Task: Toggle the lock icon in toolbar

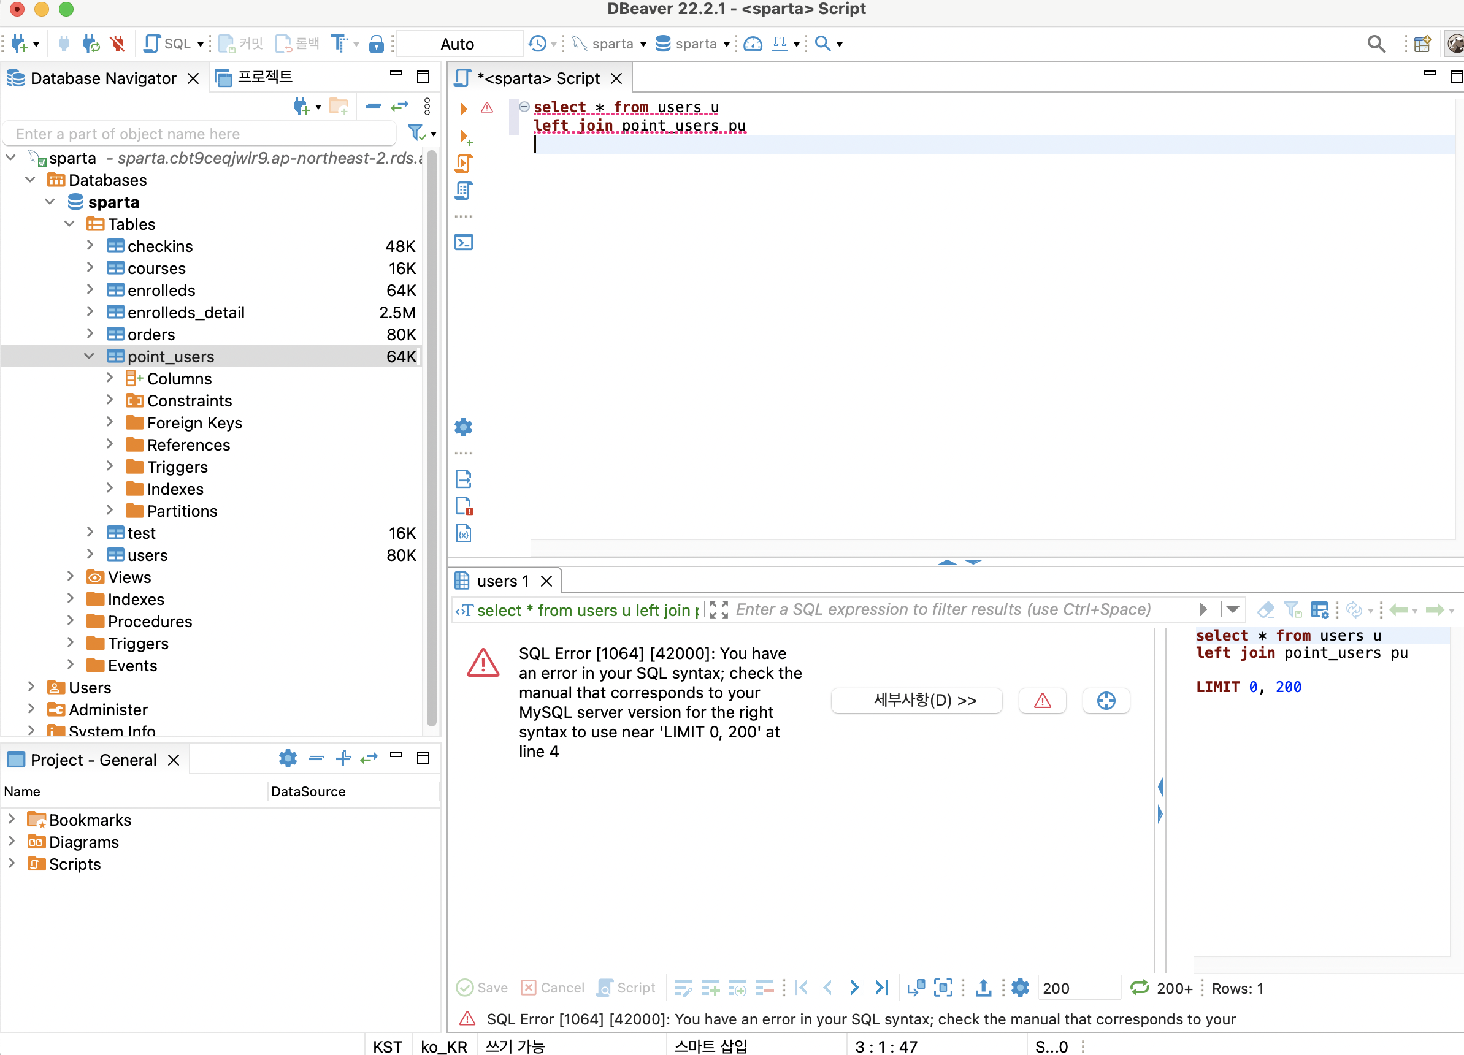Action: coord(377,44)
